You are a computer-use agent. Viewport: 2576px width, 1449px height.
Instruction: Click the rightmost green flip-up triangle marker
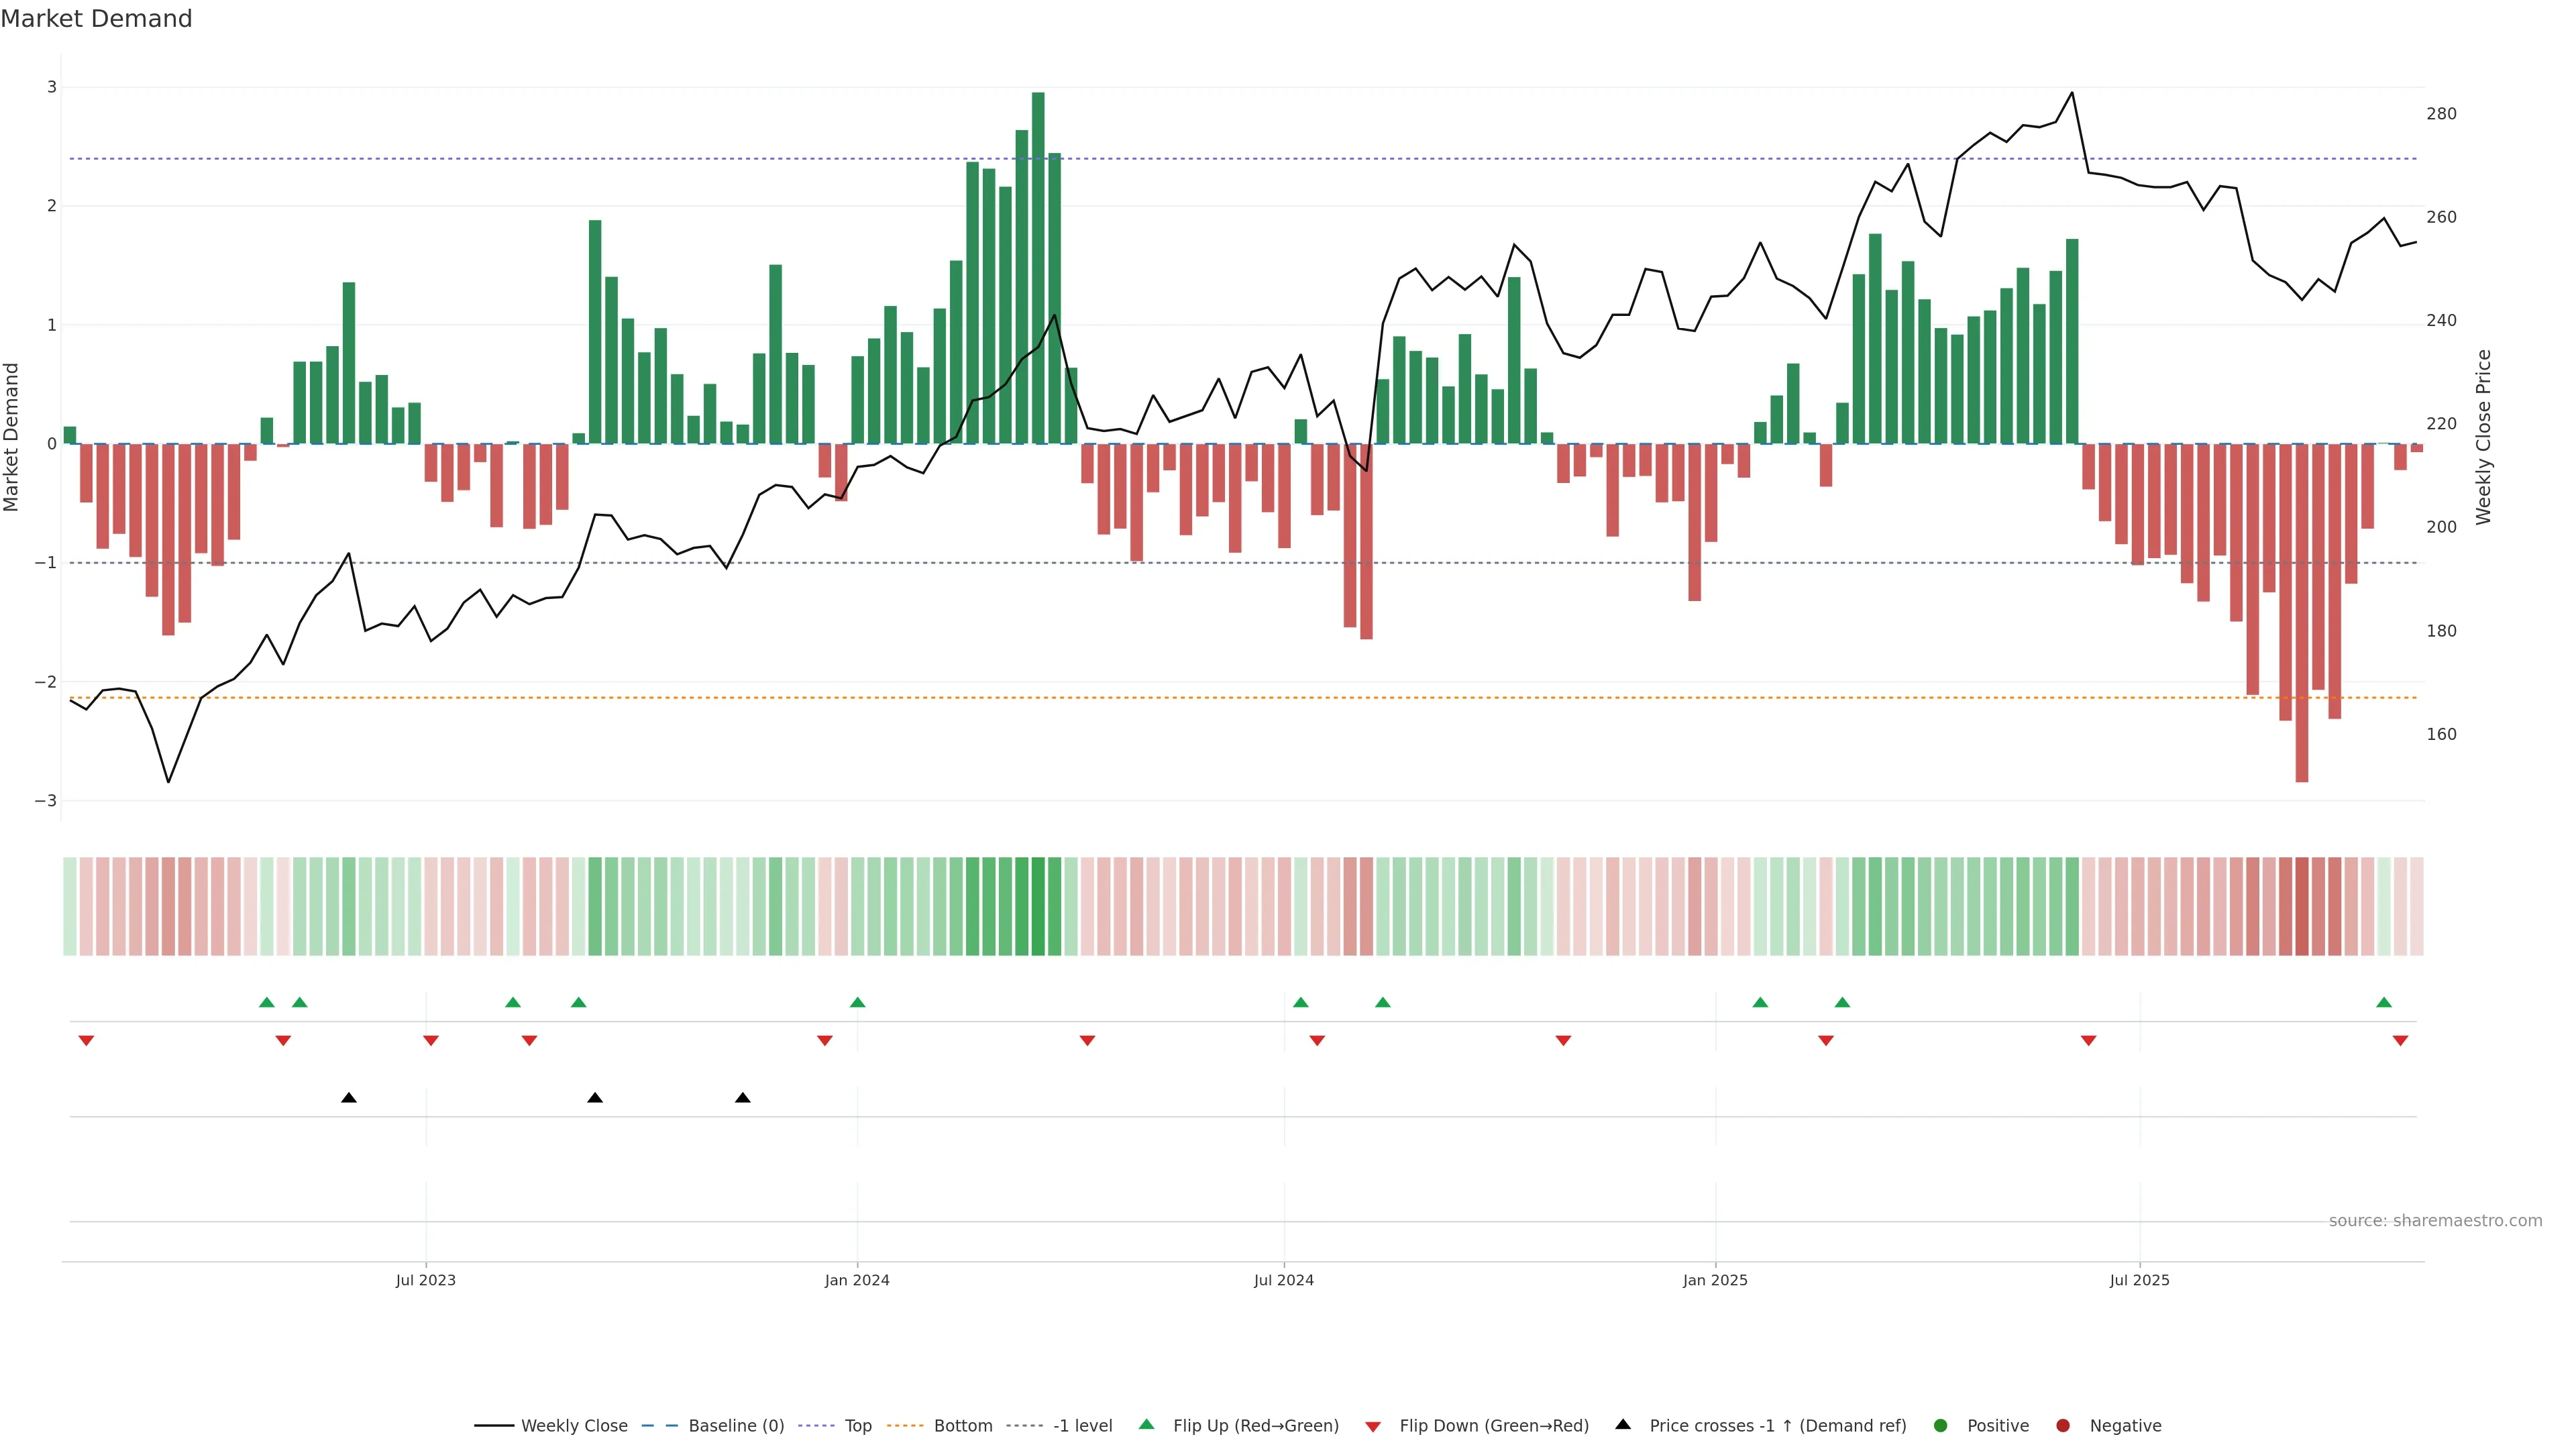(2383, 1002)
